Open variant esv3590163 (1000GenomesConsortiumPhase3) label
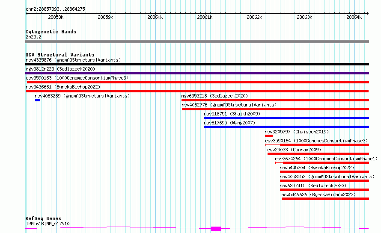This screenshot has height=233, width=381. pos(77,78)
